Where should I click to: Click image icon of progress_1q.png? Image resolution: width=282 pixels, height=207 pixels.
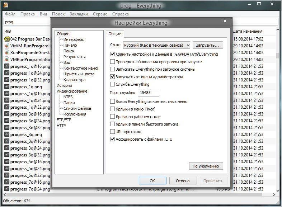click(x=7, y=87)
